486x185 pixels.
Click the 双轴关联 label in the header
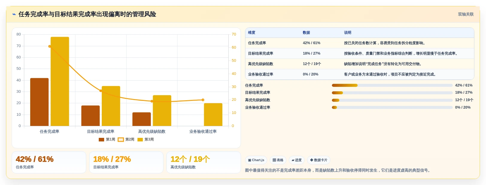[x=466, y=14]
